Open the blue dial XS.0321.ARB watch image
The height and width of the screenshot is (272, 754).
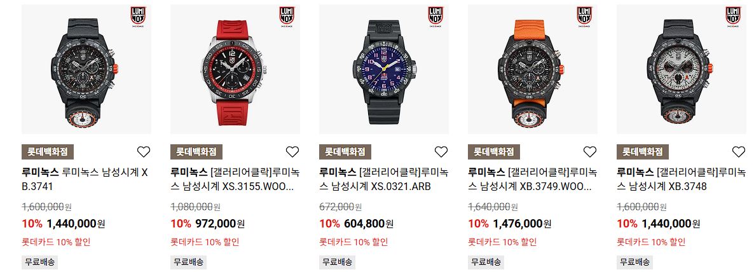click(384, 69)
